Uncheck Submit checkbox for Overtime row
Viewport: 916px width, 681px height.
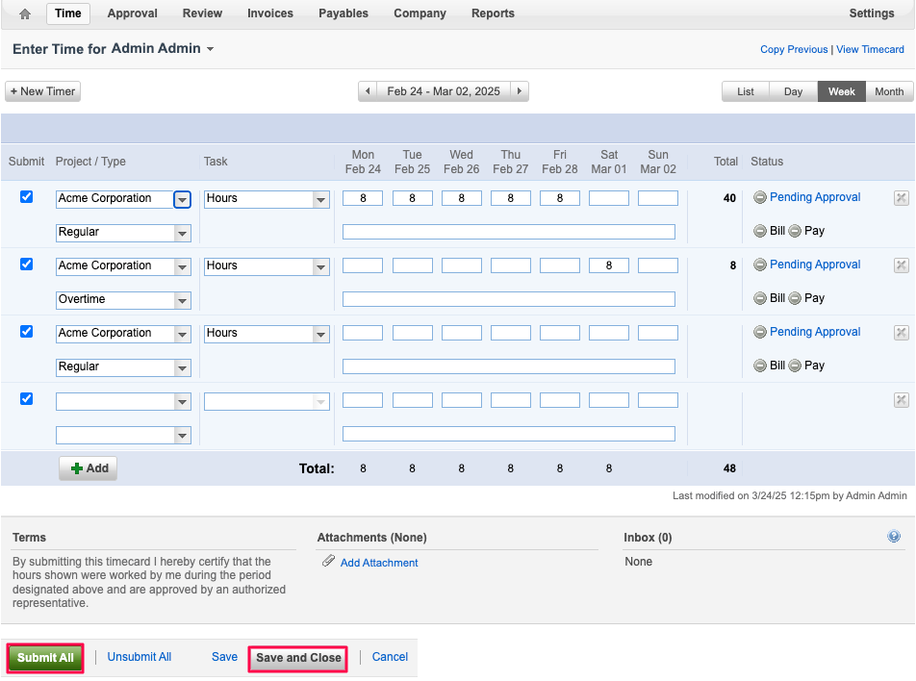26,264
